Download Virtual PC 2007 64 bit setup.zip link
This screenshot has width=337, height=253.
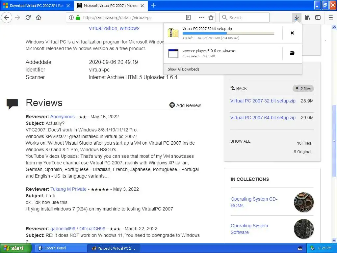263,118
